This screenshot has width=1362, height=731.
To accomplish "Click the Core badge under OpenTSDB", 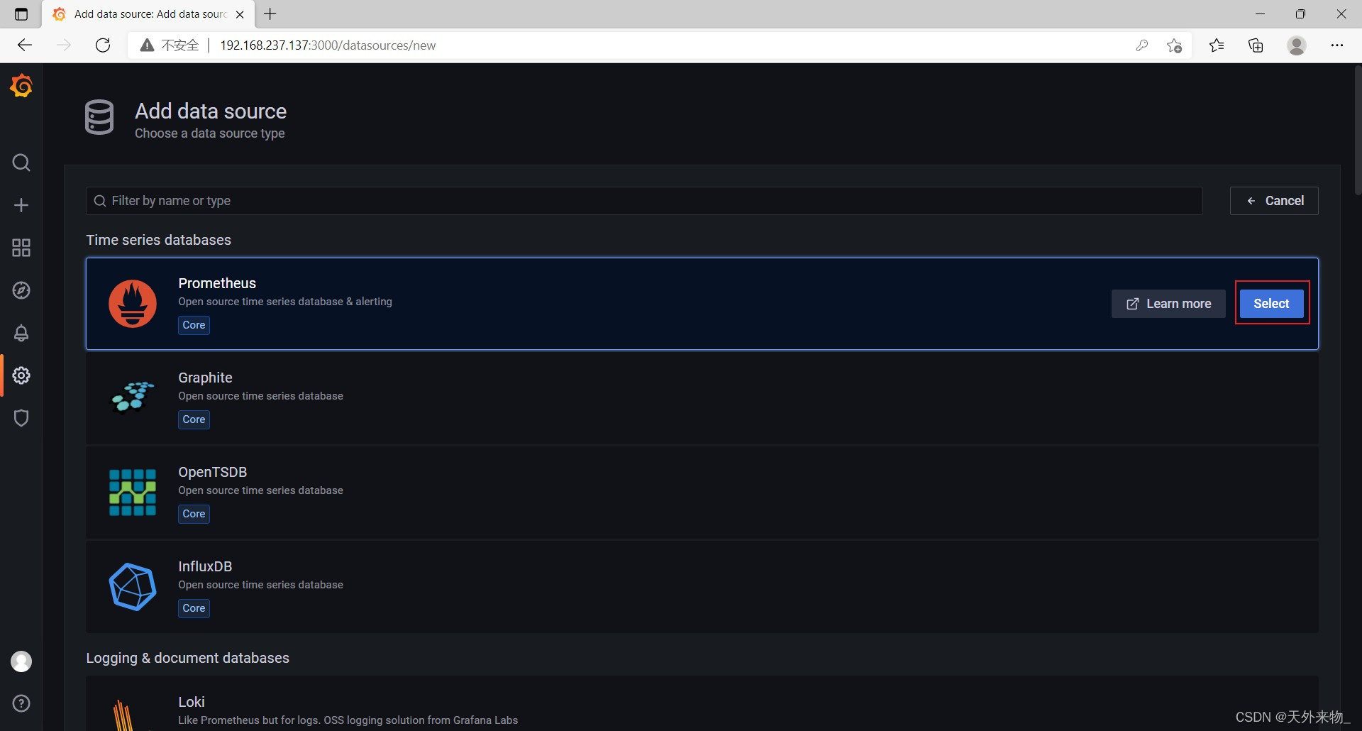I will [194, 514].
